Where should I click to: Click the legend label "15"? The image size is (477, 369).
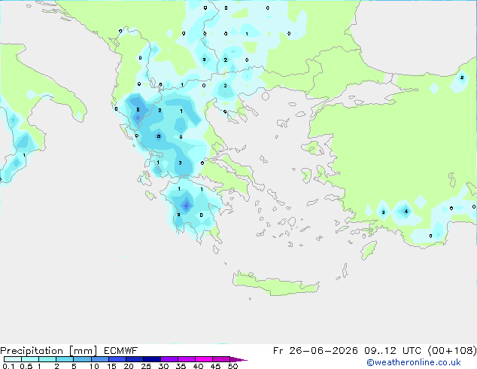coord(111,366)
